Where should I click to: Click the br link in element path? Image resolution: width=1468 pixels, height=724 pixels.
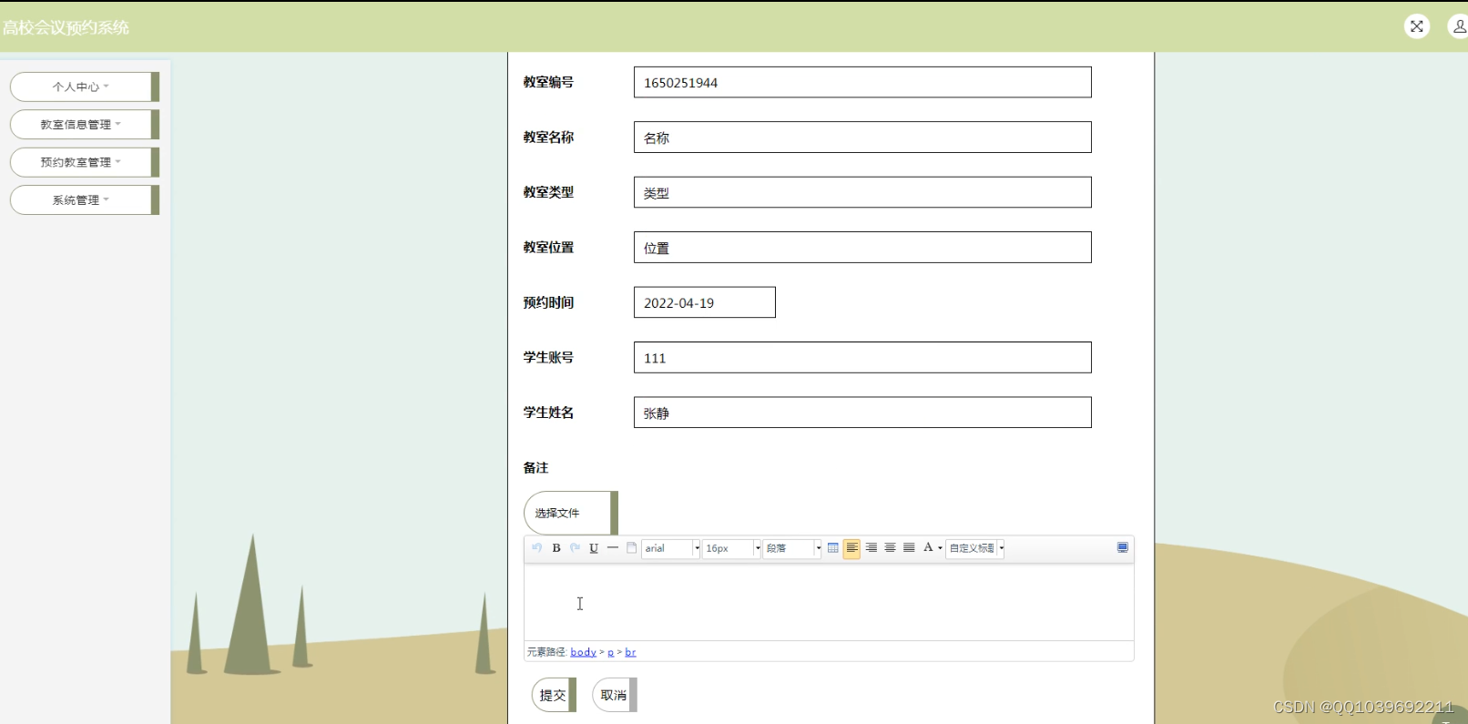(x=630, y=652)
